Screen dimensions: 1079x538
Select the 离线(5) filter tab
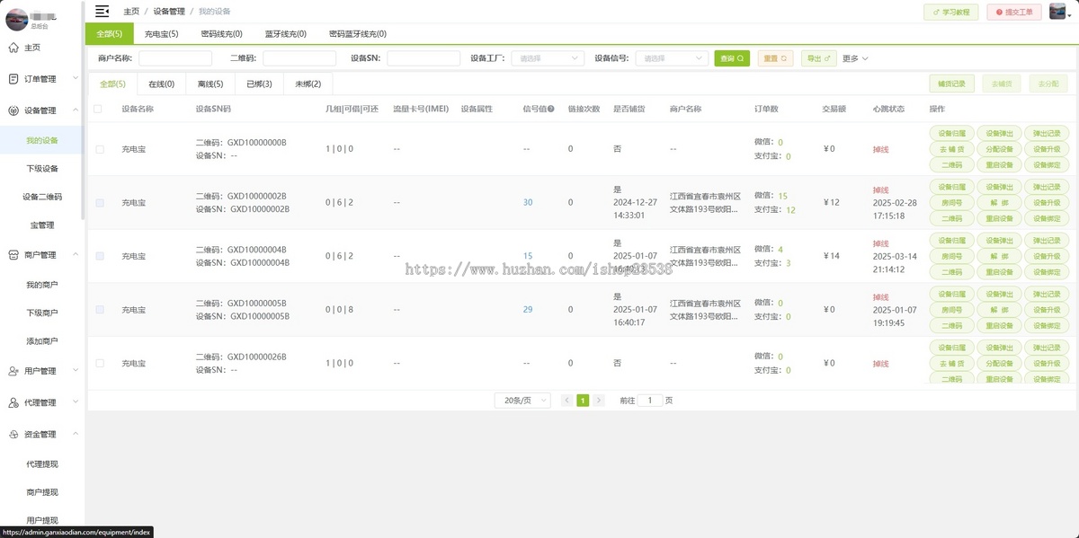(210, 84)
